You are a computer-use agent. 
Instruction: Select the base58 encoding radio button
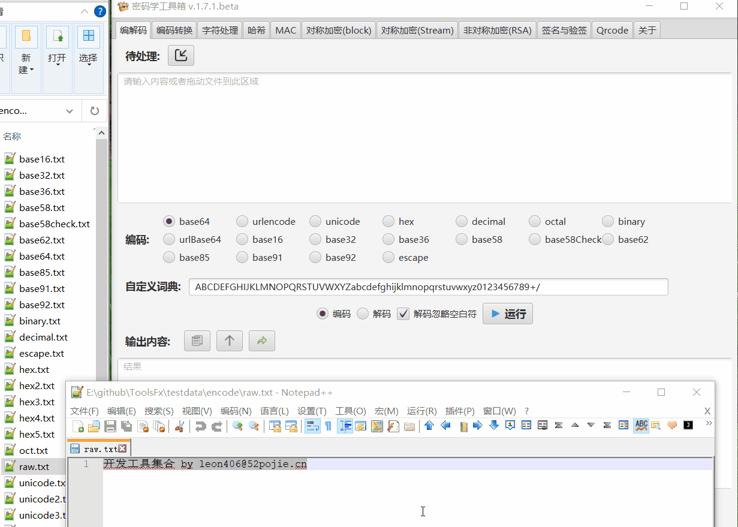pos(461,239)
